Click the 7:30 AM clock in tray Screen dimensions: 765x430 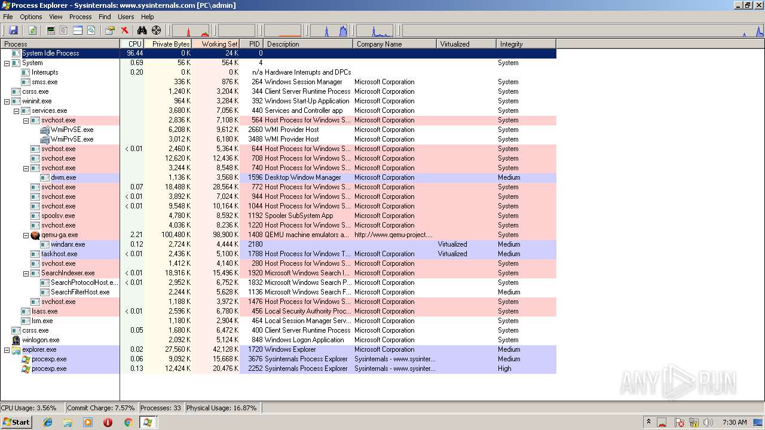(x=735, y=422)
